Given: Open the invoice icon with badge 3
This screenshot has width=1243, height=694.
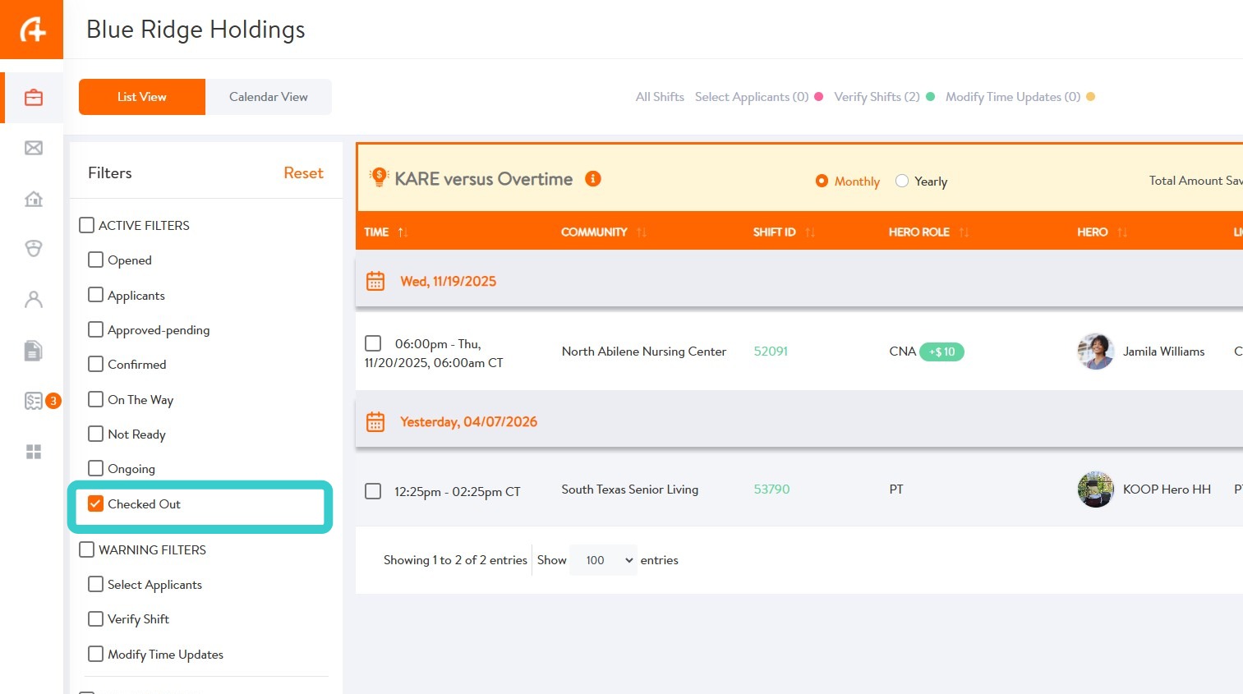Looking at the screenshot, I should [x=35, y=401].
